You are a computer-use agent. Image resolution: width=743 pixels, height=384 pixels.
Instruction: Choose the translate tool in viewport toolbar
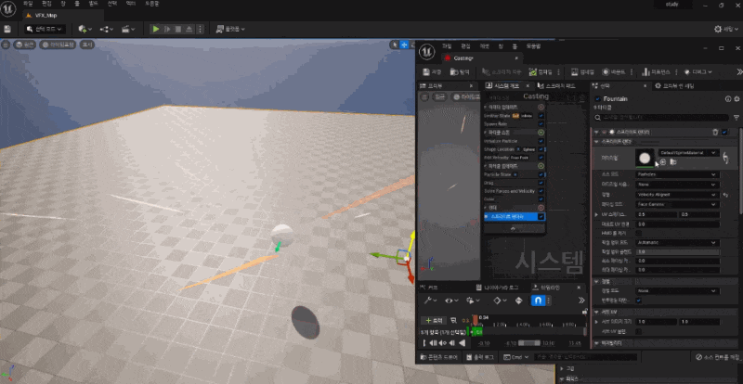(x=404, y=45)
